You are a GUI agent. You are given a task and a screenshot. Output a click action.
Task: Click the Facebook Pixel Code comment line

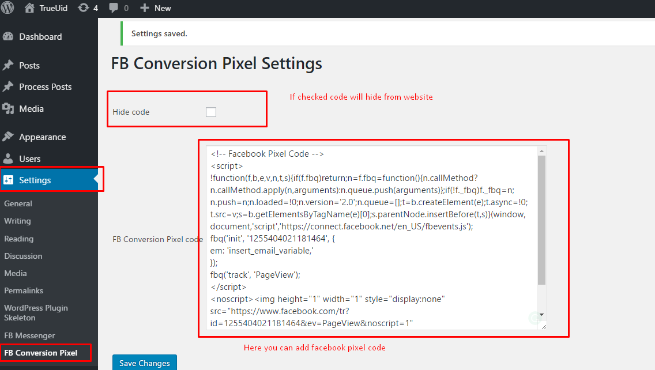(x=268, y=154)
